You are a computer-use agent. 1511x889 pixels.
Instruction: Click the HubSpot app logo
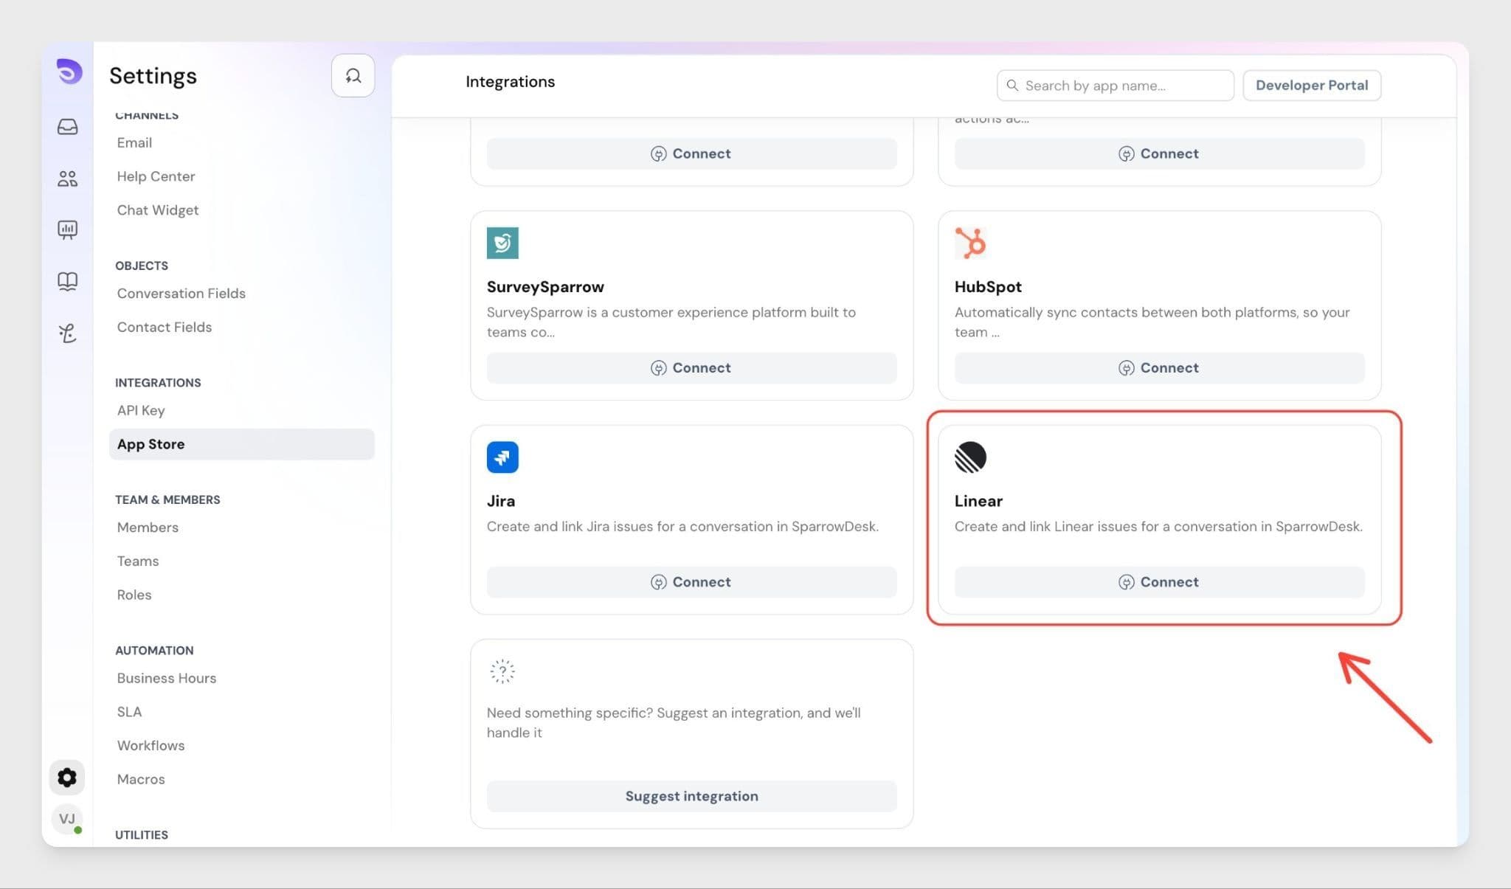pos(970,243)
